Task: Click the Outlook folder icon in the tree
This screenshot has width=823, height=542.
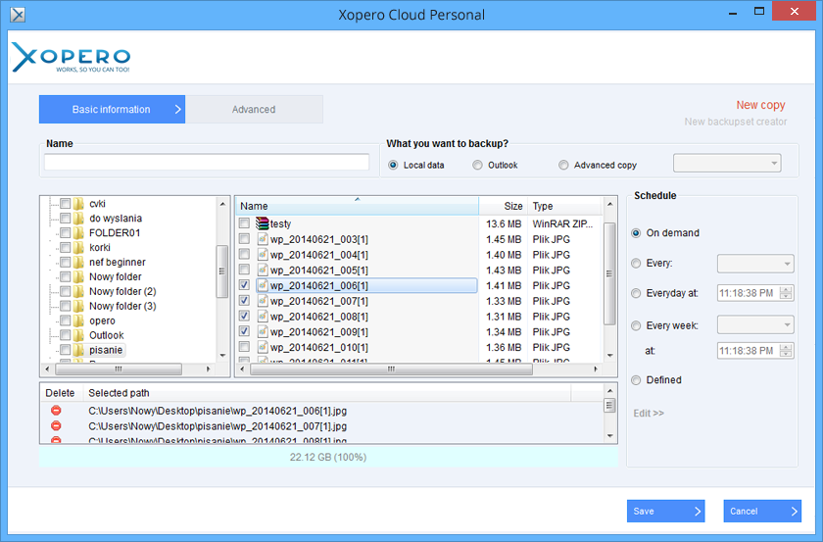Action: 78,335
